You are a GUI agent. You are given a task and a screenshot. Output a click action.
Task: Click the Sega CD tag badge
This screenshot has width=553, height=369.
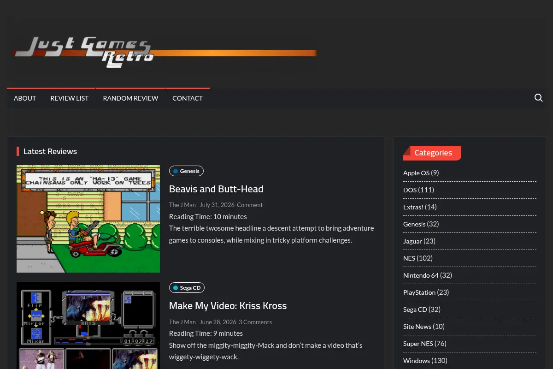coord(187,287)
